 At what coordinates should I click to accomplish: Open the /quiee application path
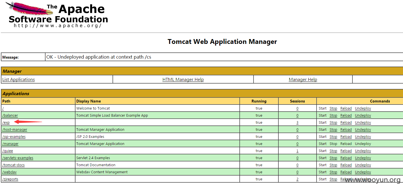click(x=8, y=151)
